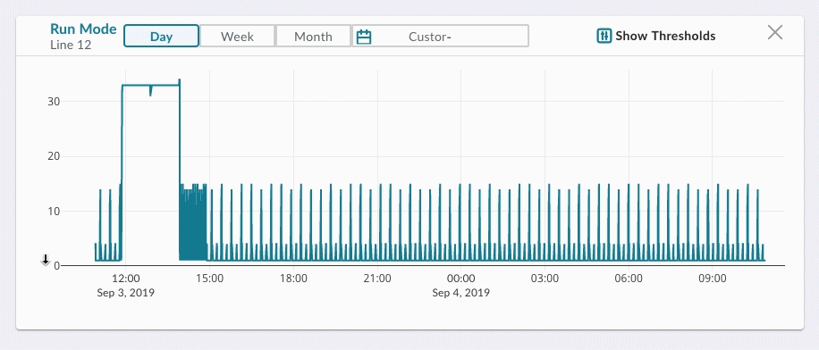Click the 20 y-axis label

pyautogui.click(x=54, y=156)
